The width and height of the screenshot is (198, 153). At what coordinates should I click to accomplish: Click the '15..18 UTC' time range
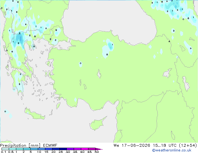pos(165,146)
